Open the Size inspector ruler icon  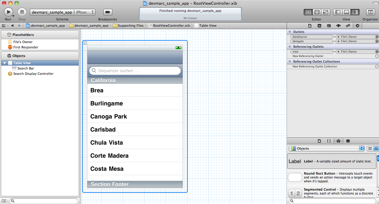pos(348,26)
